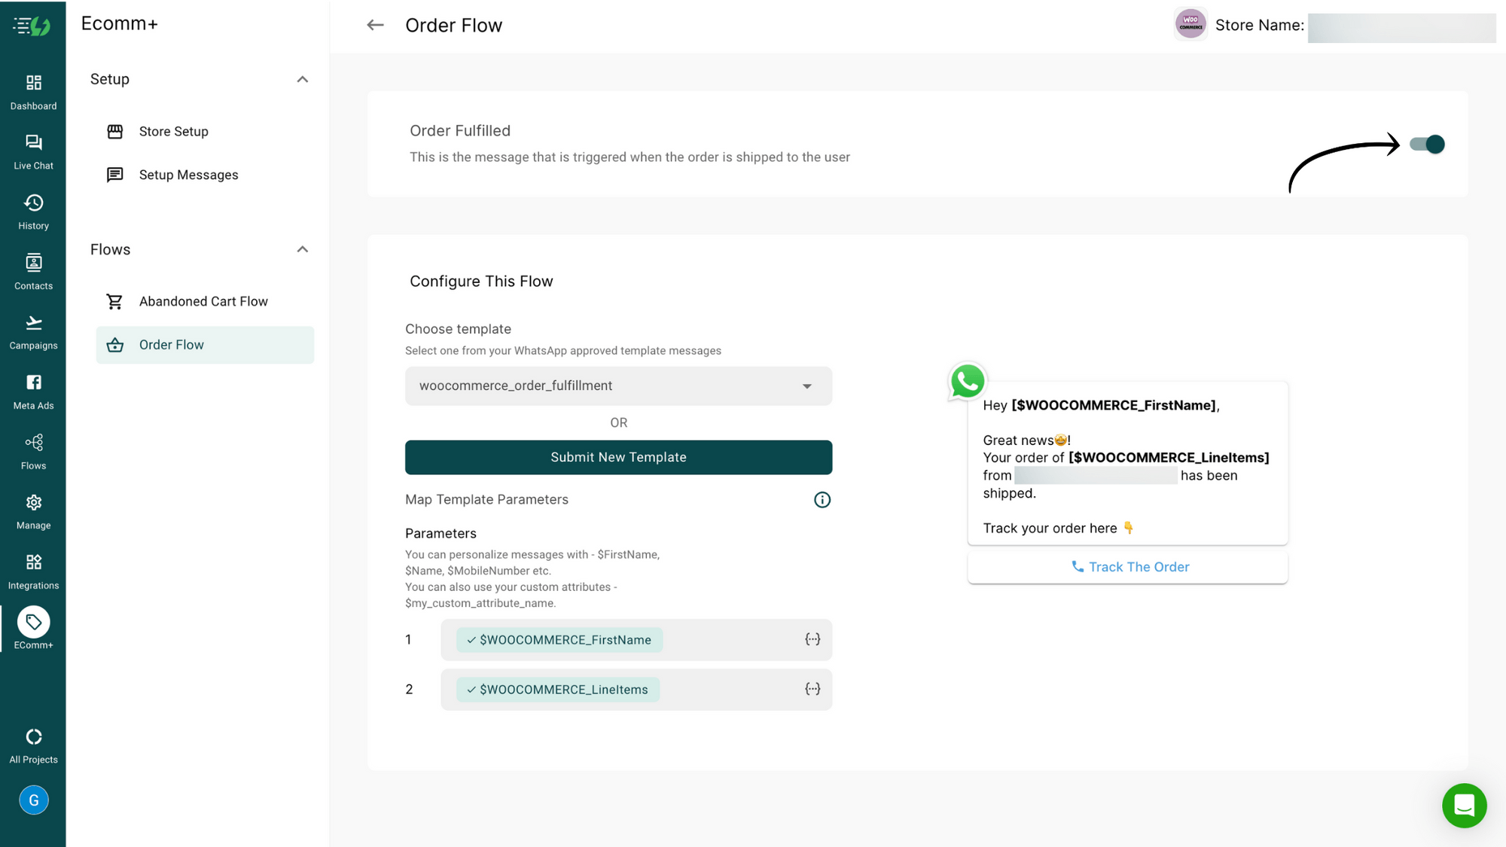Collapse the Flows section
The height and width of the screenshot is (847, 1506).
[302, 249]
